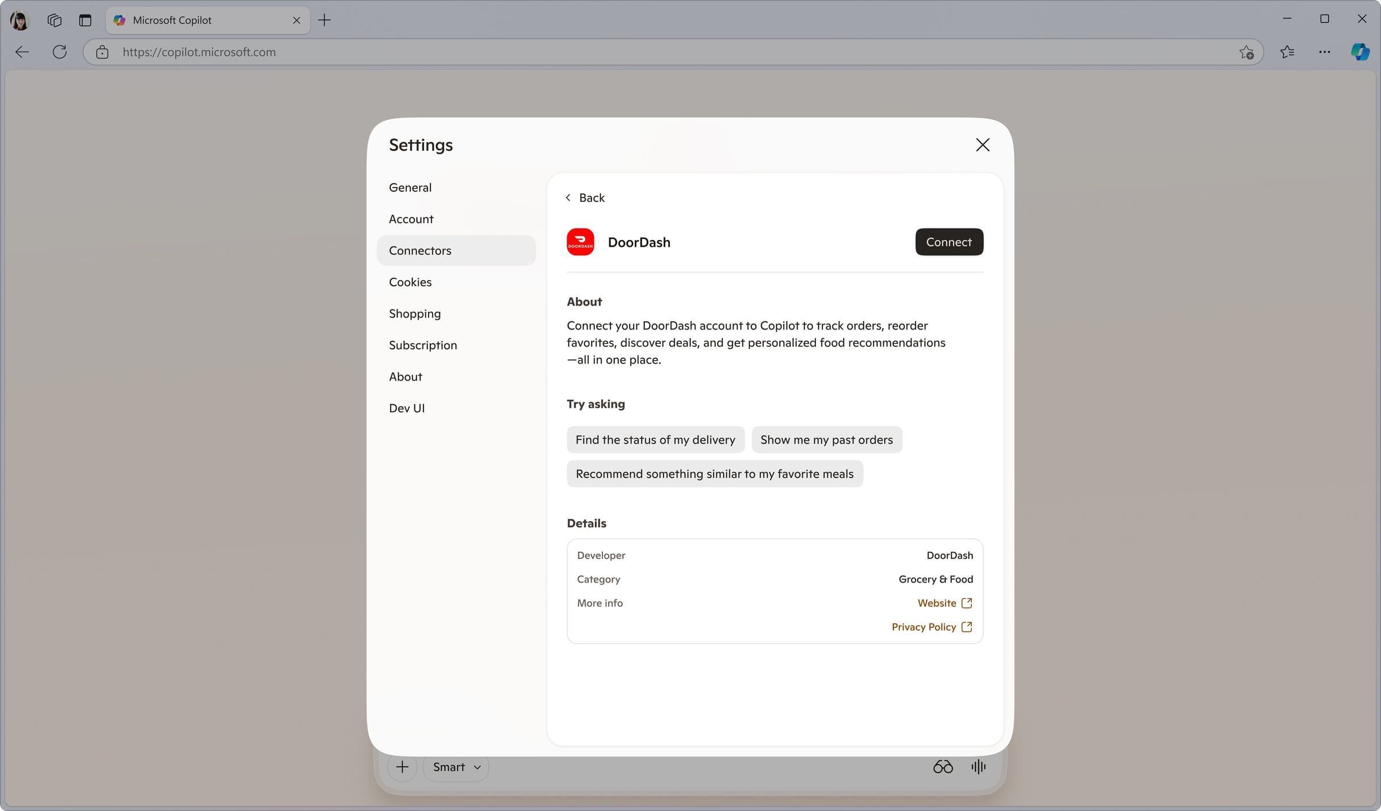Refresh the current page
This screenshot has width=1381, height=811.
point(59,52)
